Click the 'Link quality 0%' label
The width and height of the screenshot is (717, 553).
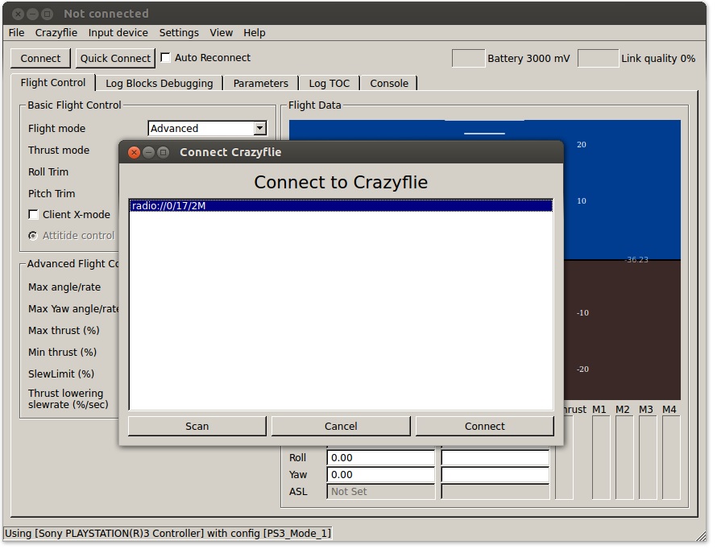(658, 59)
